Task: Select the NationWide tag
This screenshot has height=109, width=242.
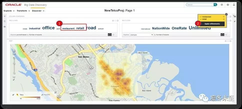Action: tap(161, 28)
